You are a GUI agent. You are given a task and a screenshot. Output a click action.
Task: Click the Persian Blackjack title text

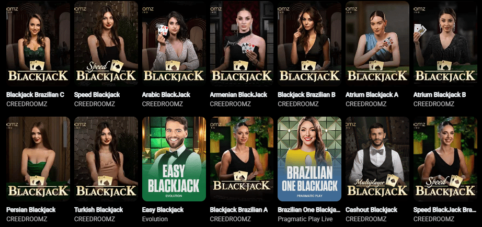tap(31, 210)
